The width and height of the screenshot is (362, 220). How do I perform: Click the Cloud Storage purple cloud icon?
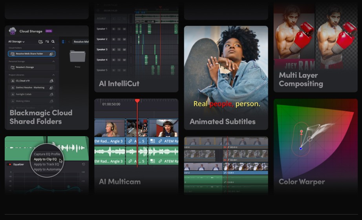(x=13, y=31)
